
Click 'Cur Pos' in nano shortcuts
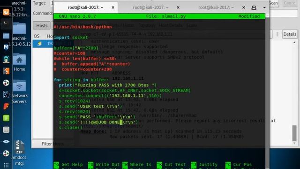tap(242, 165)
